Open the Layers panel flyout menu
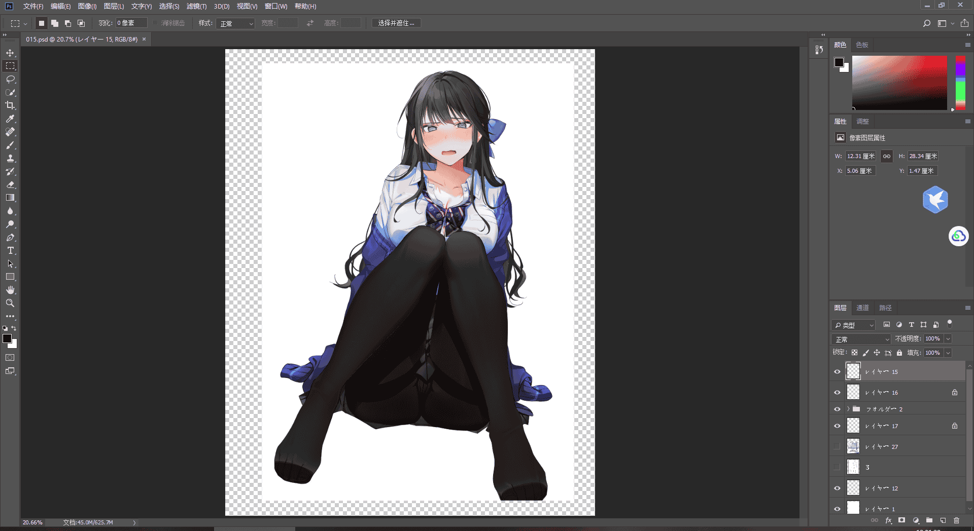Screen dimensions: 974x531 coord(967,308)
